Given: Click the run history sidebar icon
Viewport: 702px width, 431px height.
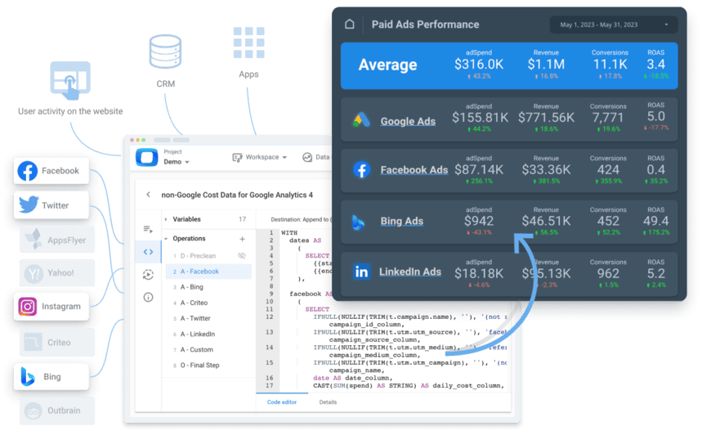Looking at the screenshot, I should click(x=148, y=274).
